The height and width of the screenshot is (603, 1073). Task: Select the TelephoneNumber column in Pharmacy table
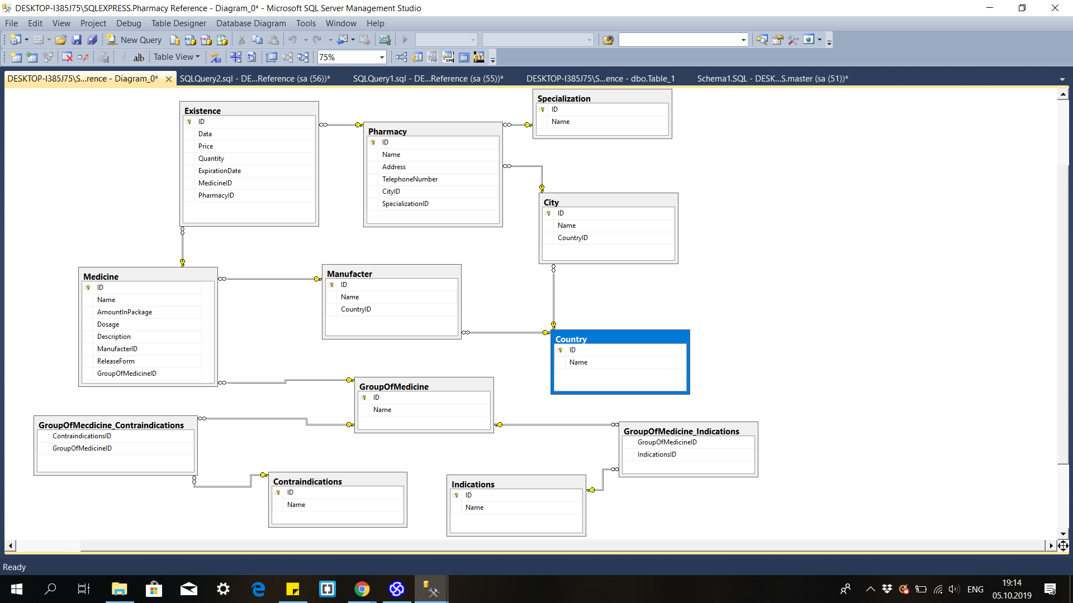(x=410, y=179)
